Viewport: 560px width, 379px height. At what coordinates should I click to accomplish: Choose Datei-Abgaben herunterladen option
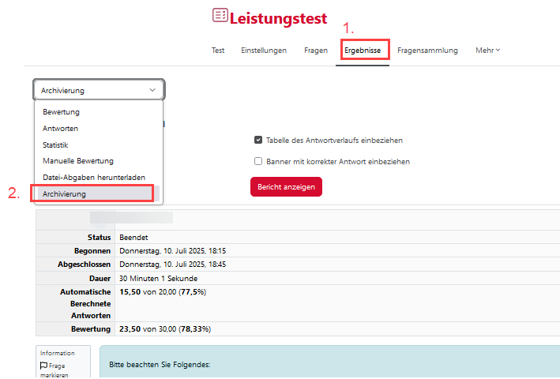point(93,177)
